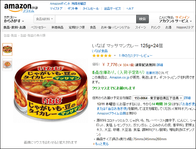Open the 食品&飲料 search category dropdown
Screen dimensions: 196x149
point(44,19)
